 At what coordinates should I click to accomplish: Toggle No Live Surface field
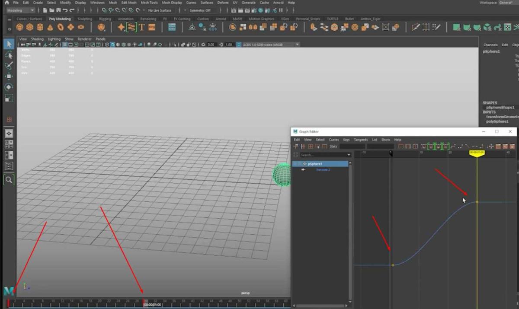click(160, 10)
